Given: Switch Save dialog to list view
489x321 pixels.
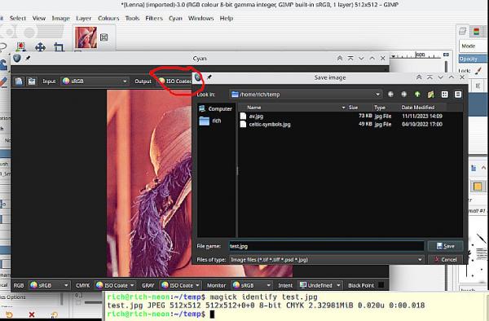Looking at the screenshot, I should tap(445, 95).
